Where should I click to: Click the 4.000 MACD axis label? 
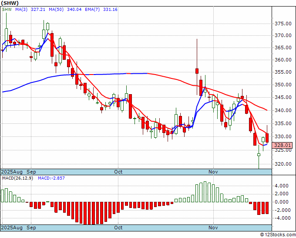click(282, 186)
